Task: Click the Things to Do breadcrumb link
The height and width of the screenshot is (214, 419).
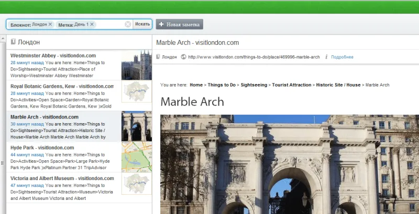Action: tap(222, 85)
